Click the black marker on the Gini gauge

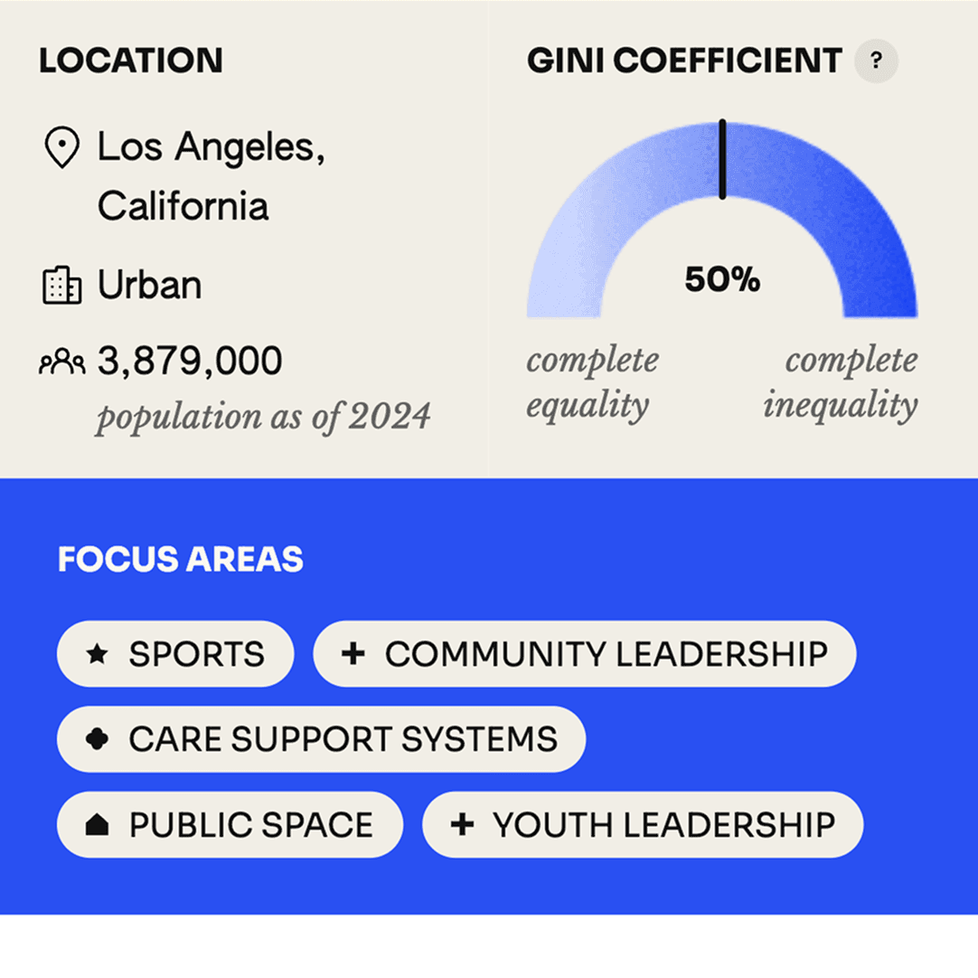click(722, 159)
